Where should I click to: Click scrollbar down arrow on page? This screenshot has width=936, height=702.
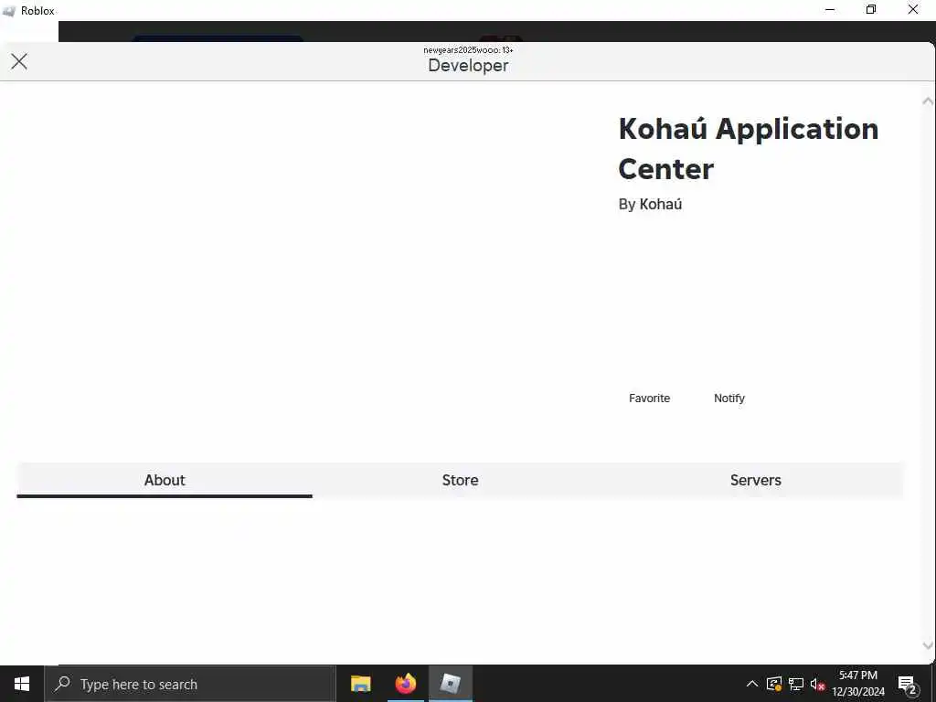[x=927, y=645]
